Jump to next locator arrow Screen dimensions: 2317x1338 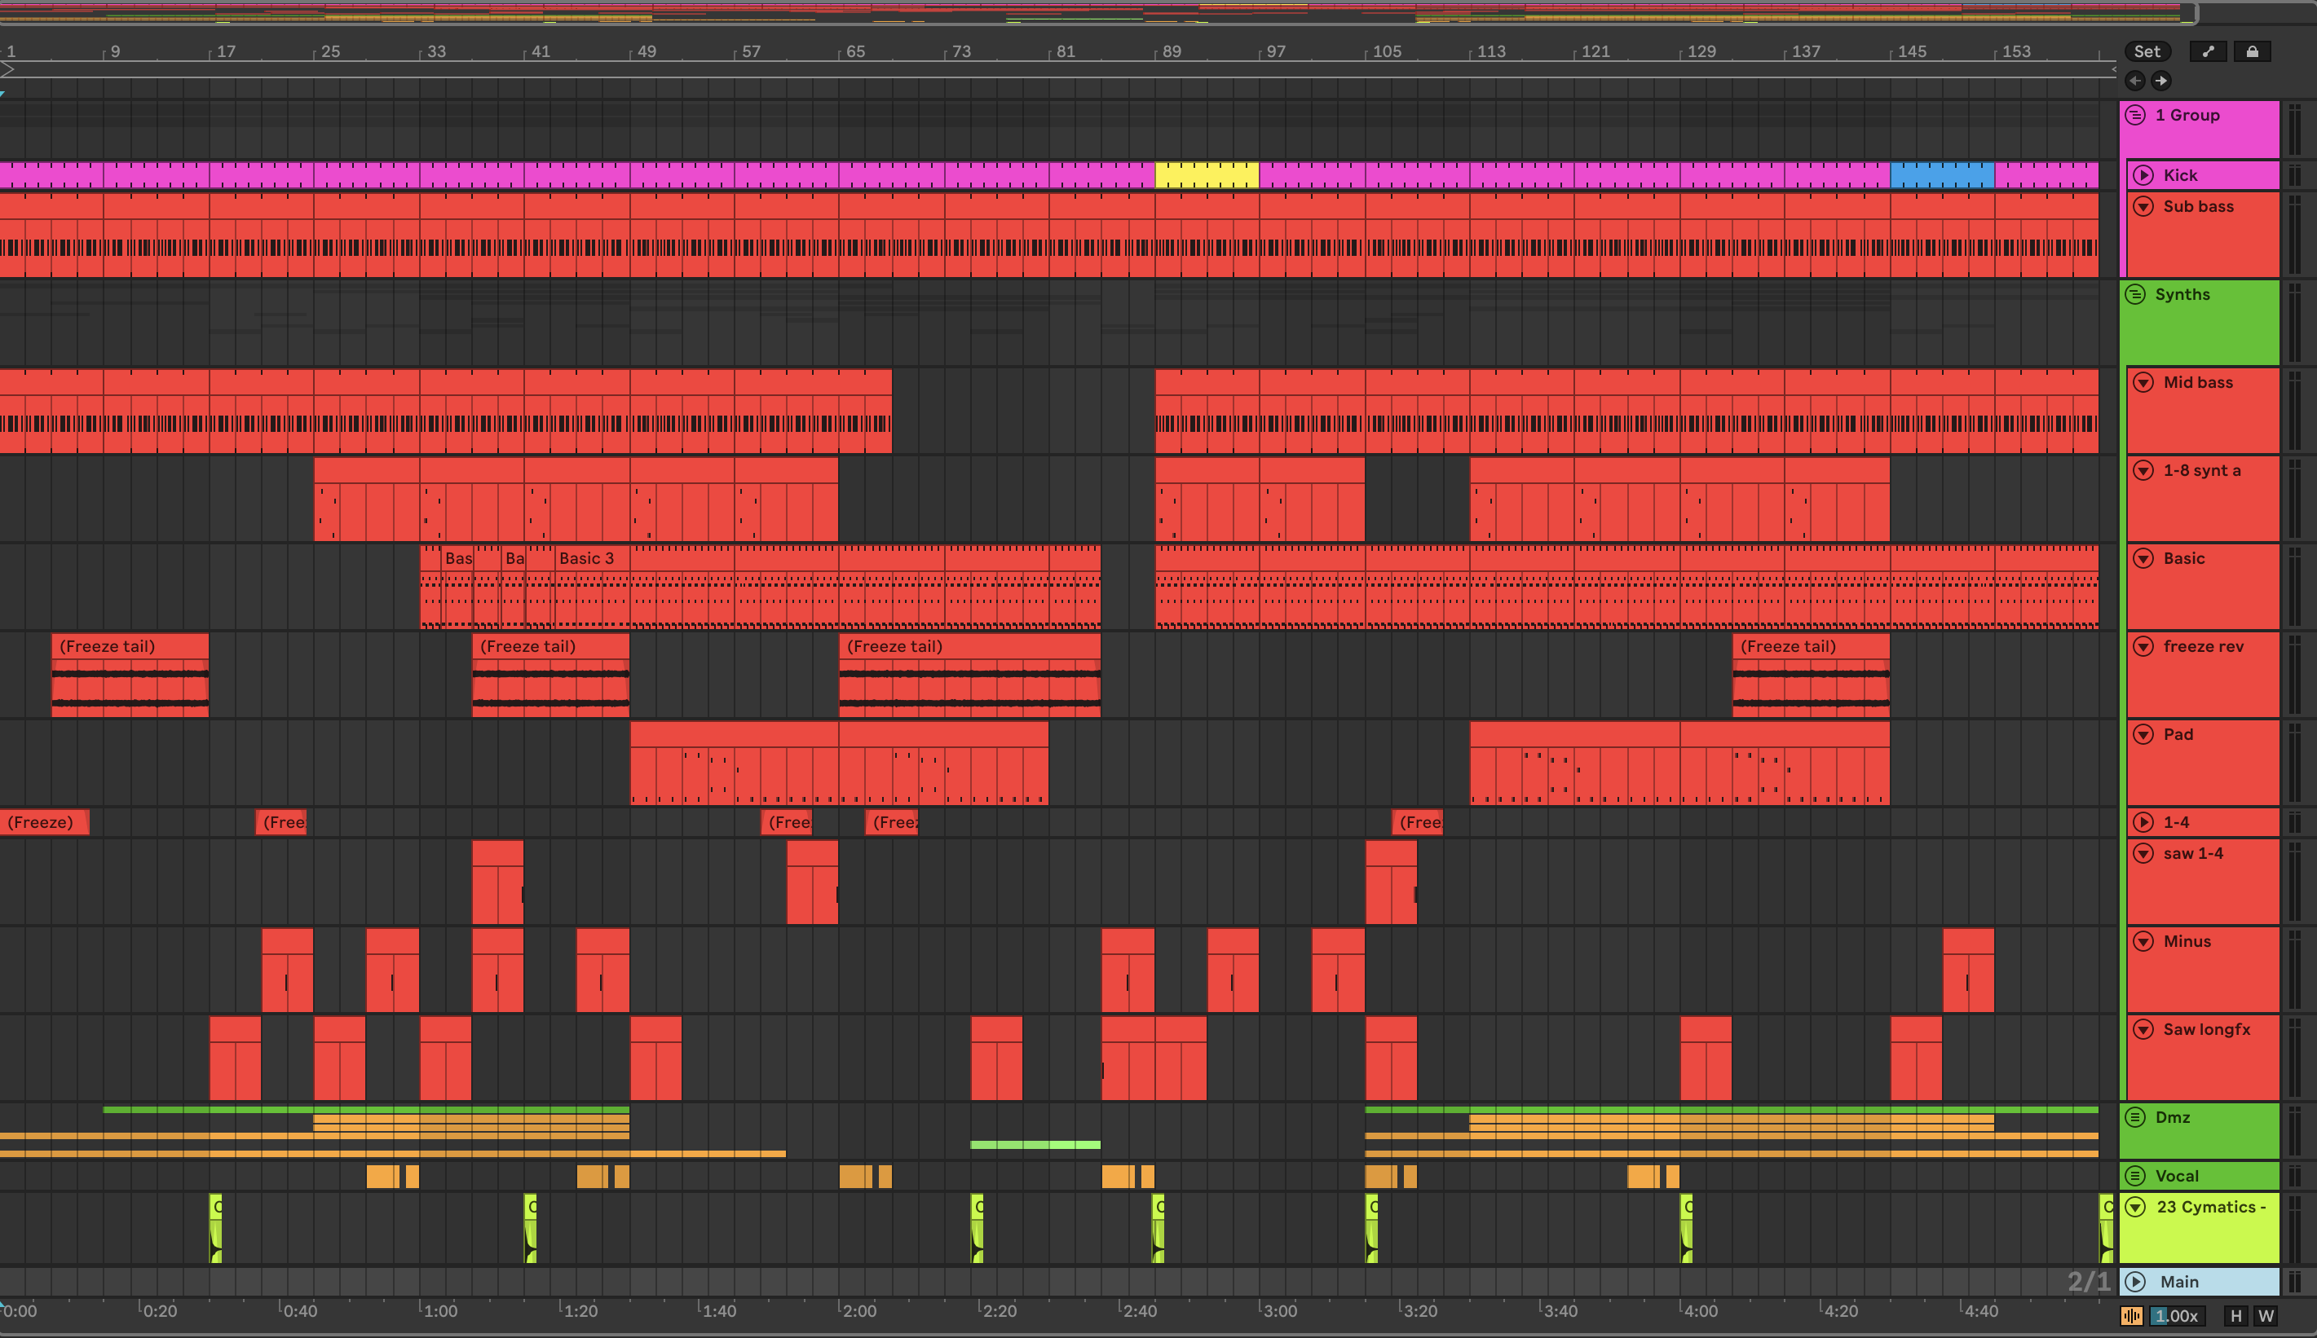coord(2160,81)
